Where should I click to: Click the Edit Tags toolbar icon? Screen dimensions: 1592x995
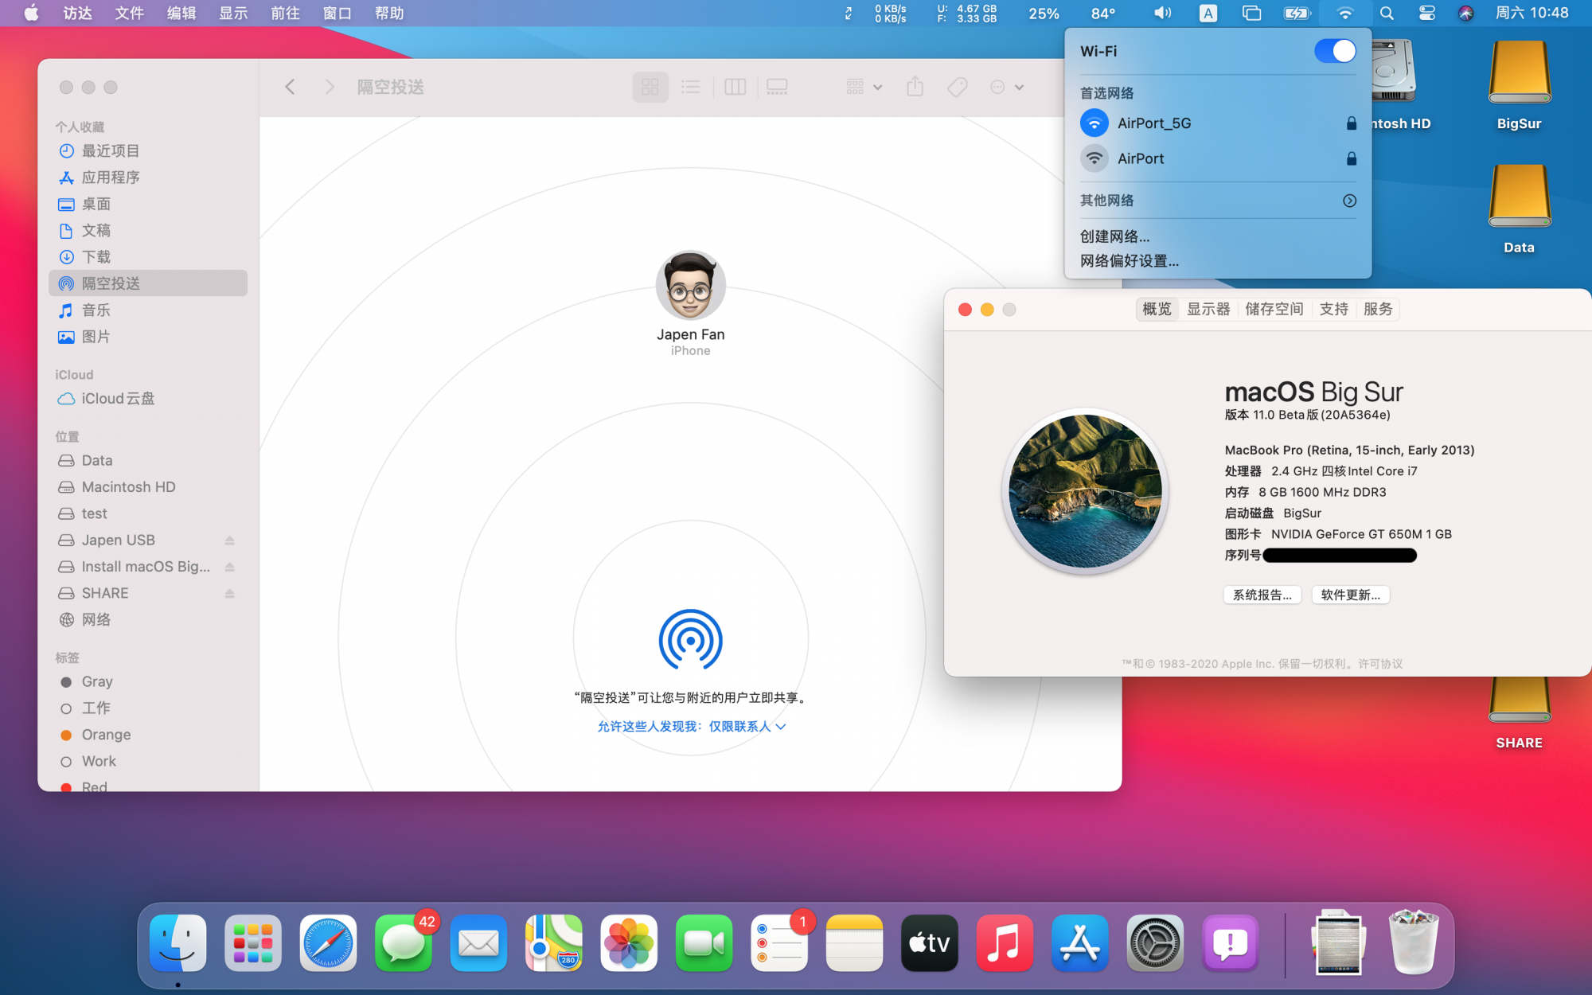pyautogui.click(x=957, y=87)
